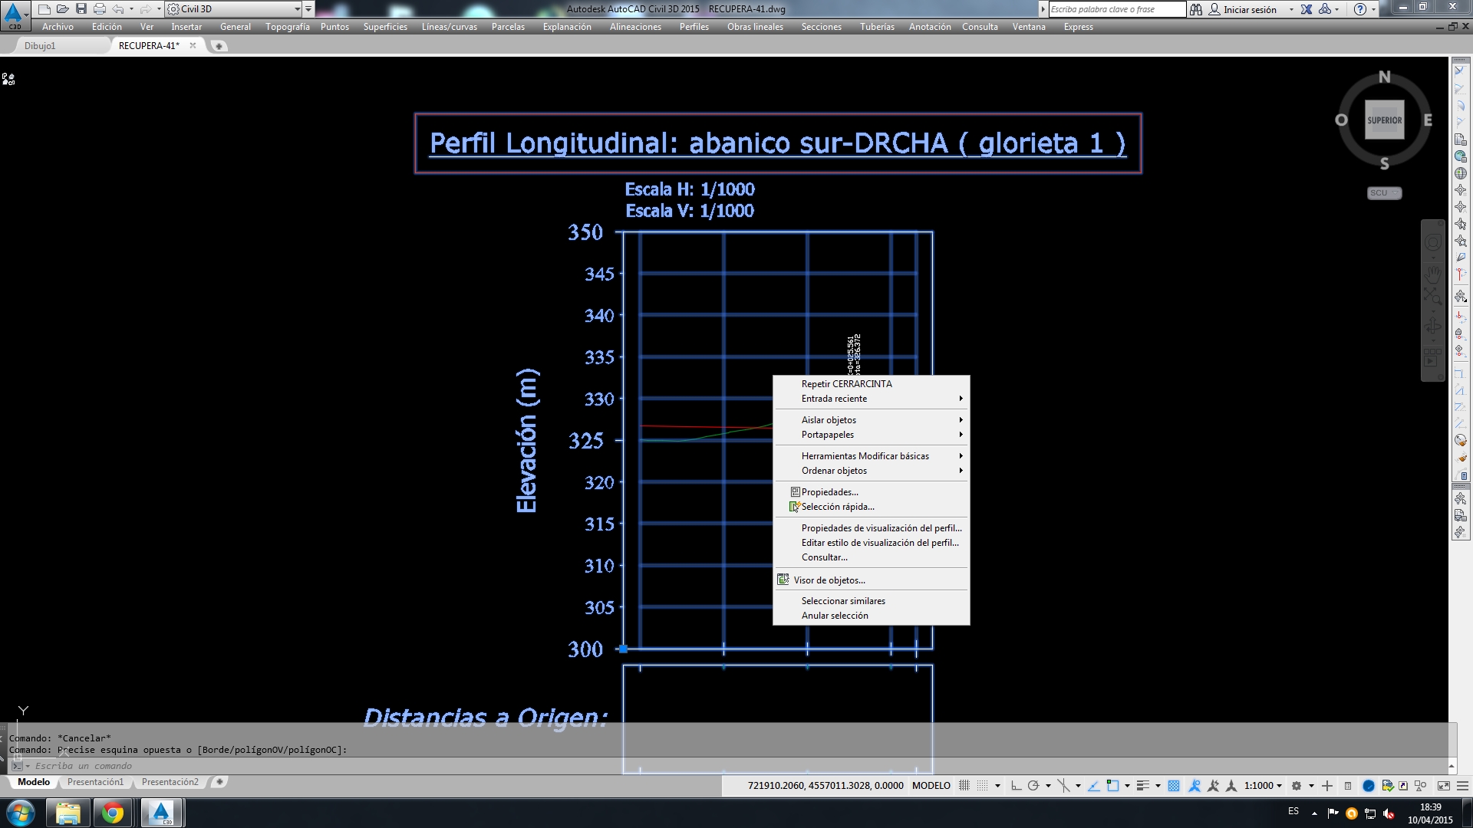
Task: Click Iniciar sesión
Action: 1250,9
